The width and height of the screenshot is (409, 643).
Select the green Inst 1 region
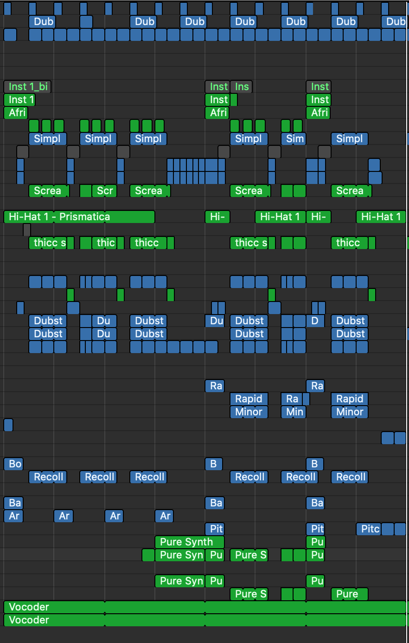click(x=19, y=100)
